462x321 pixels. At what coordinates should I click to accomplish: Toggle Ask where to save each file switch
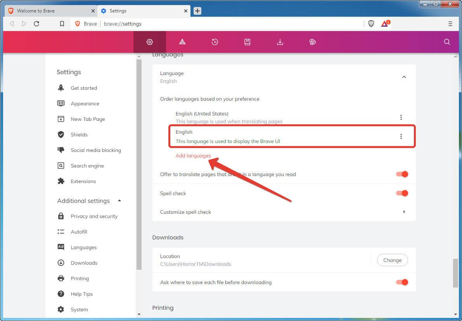pos(402,282)
